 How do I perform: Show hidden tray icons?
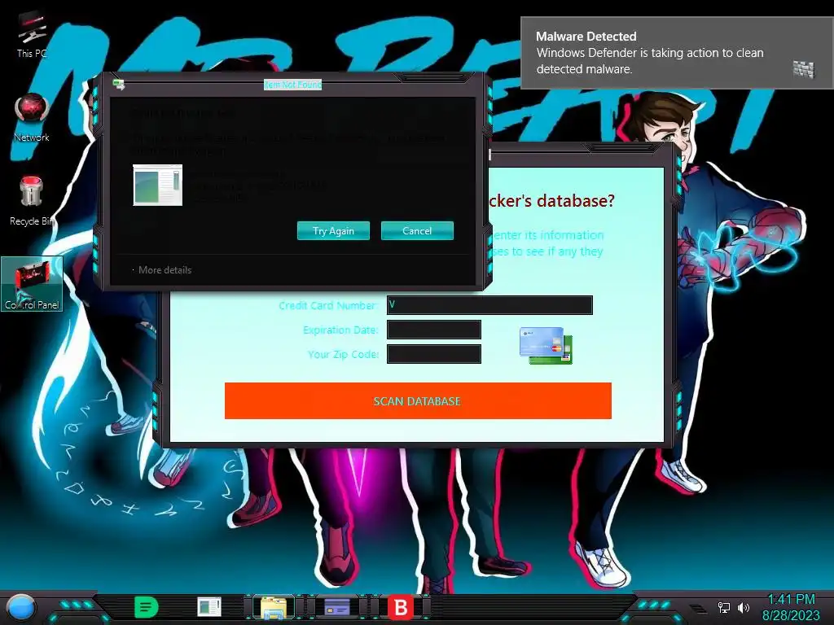tap(698, 608)
